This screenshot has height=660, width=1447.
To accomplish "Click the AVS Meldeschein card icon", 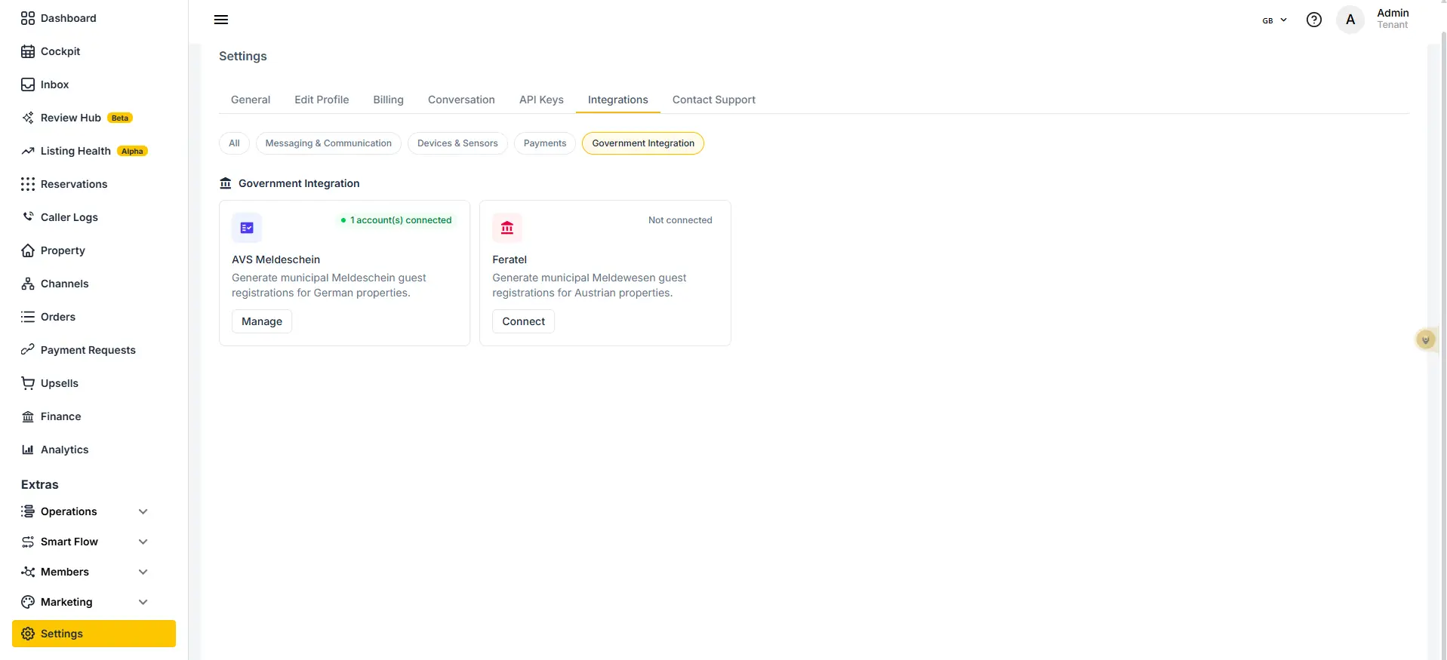I will [x=247, y=228].
